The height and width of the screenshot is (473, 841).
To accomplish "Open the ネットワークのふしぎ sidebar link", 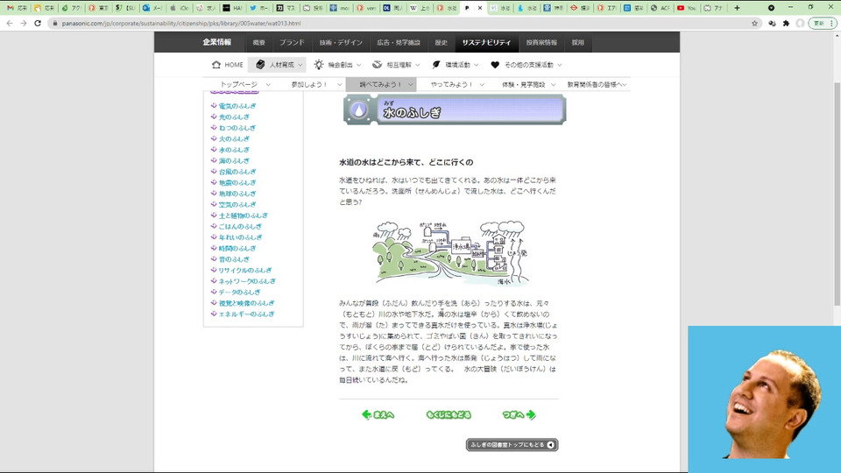I will [247, 281].
